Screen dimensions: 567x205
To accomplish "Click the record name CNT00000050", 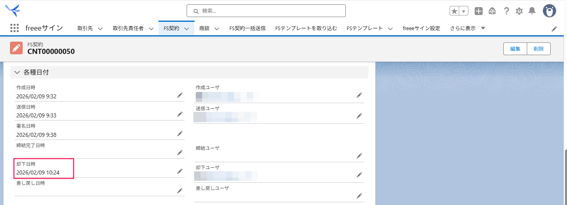I will coord(51,52).
